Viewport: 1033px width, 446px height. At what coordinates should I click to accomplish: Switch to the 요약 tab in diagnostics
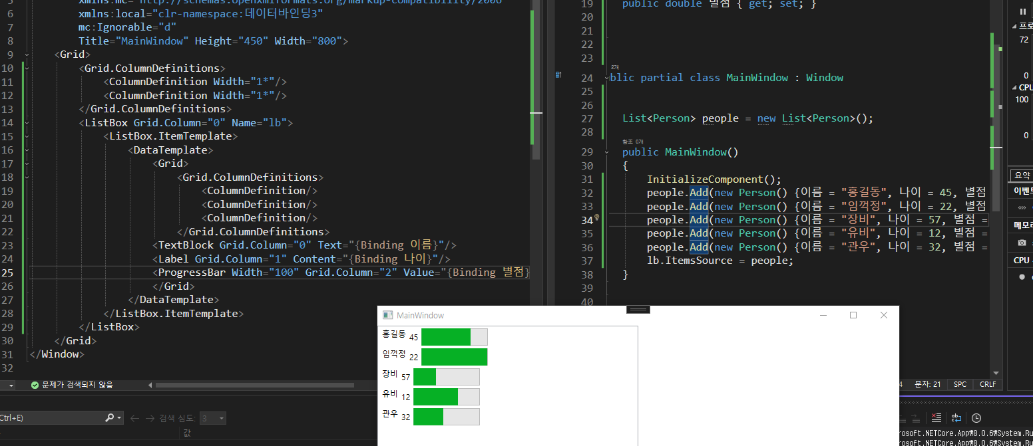pos(1022,175)
